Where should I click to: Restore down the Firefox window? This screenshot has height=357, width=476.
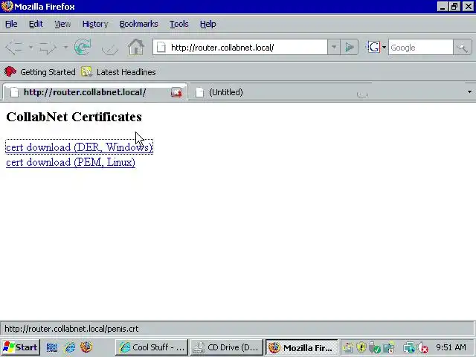pos(454,7)
